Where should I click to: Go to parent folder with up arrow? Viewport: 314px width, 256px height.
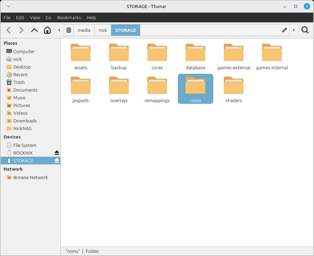point(34,30)
